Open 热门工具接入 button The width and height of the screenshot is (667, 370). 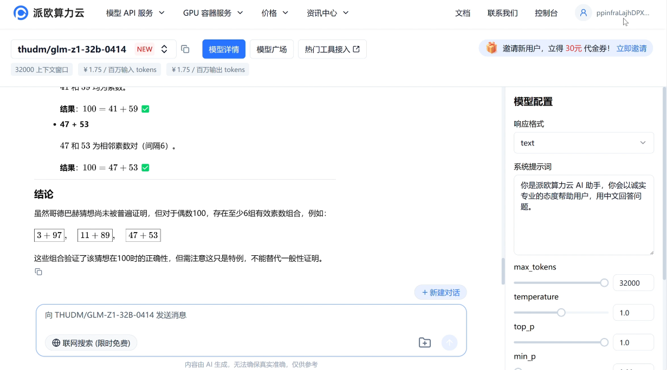332,49
